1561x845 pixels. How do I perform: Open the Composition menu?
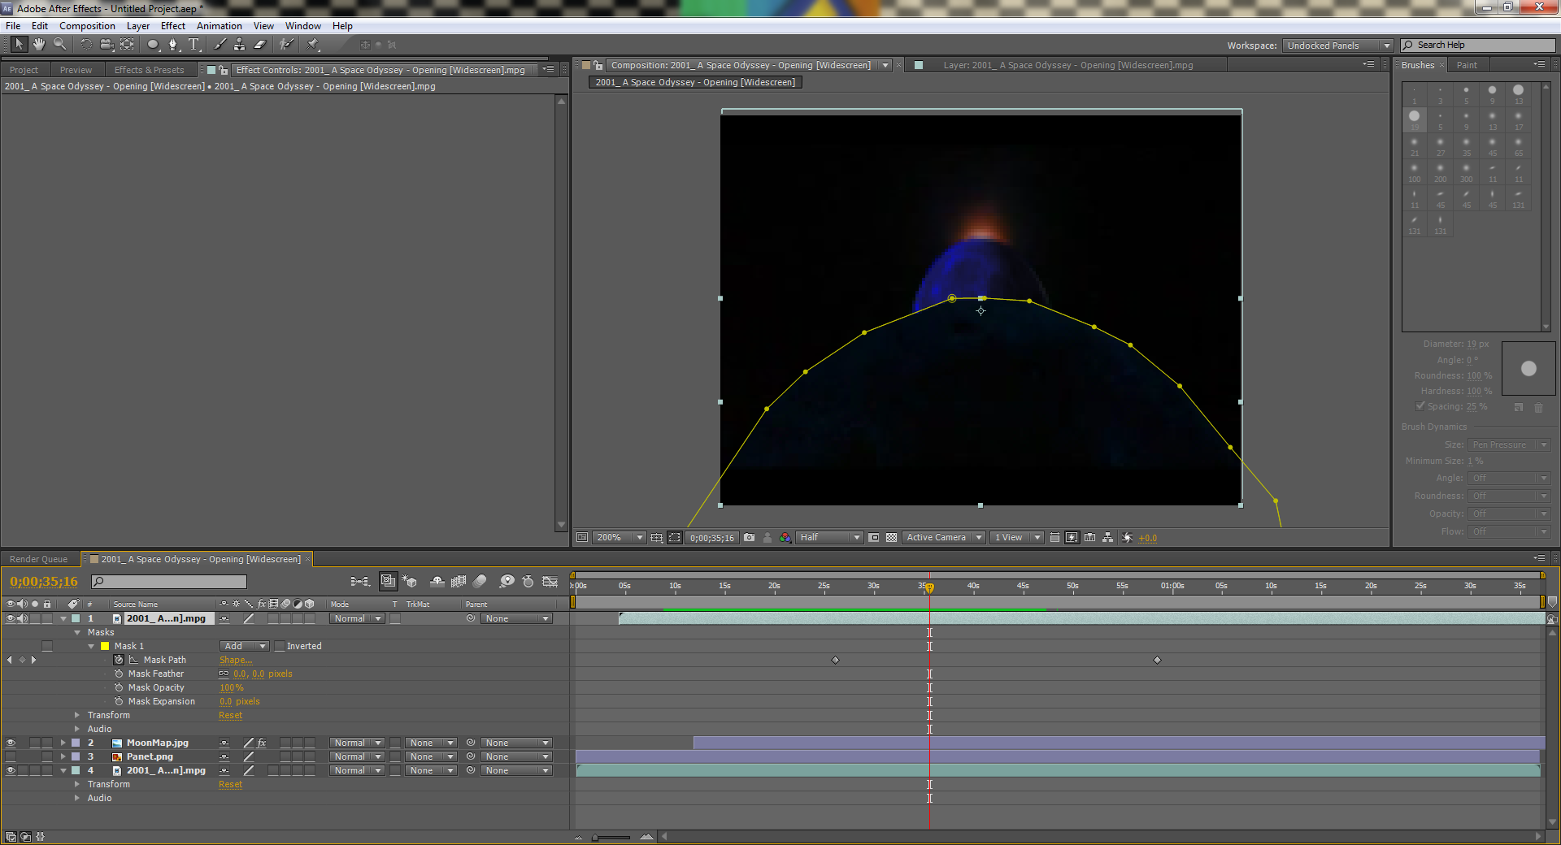(87, 26)
